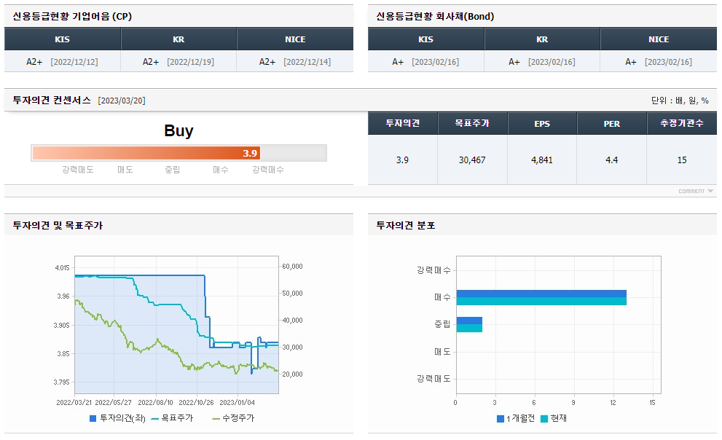Click the consensus date [2023/03/20]
The height and width of the screenshot is (440, 722).
click(122, 101)
